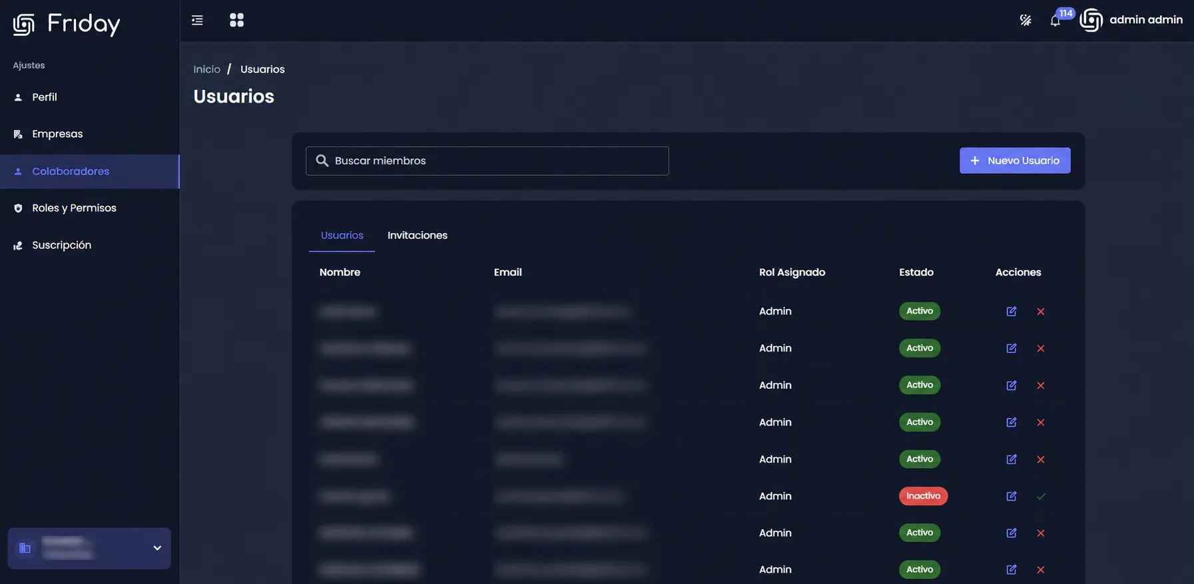Activate the Inactivo user with the green checkmark
This screenshot has width=1194, height=584.
tap(1040, 496)
